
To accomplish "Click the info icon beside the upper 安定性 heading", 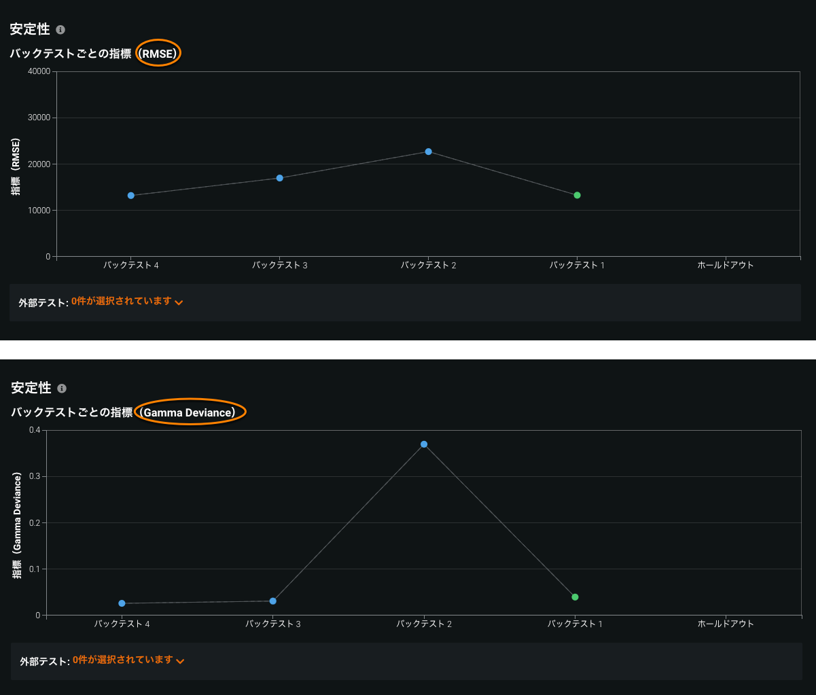I will 60,30.
